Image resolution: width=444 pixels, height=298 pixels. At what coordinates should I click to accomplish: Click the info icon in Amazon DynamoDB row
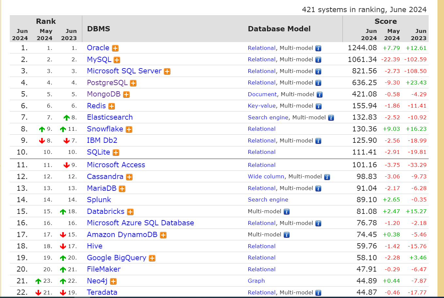click(x=287, y=235)
